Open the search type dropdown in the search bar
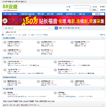The height and width of the screenshot is (107, 107). point(51,28)
